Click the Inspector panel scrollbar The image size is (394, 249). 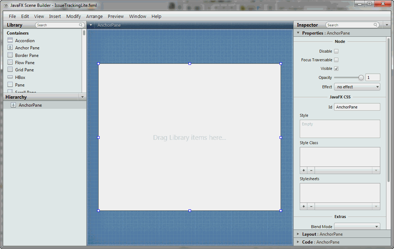(x=389, y=110)
